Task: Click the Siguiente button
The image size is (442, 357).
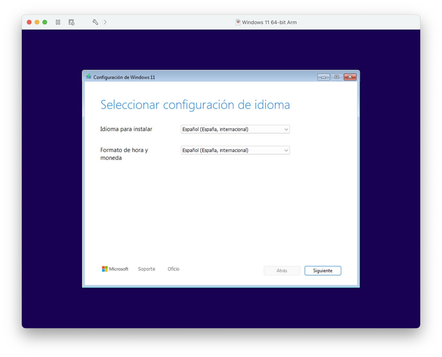Action: 323,271
